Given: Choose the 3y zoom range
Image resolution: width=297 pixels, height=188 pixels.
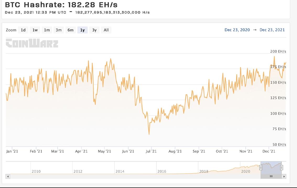Looking at the screenshot, I should point(94,30).
